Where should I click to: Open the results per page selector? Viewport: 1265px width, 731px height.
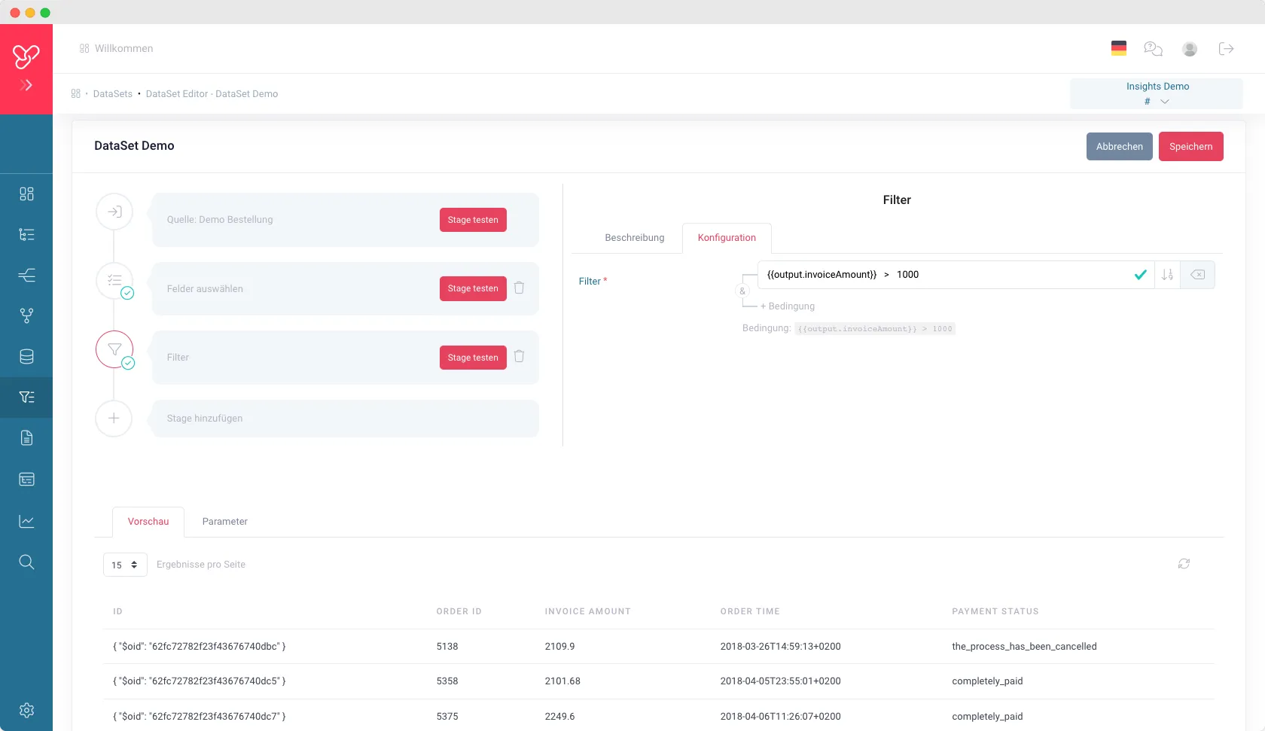click(125, 565)
